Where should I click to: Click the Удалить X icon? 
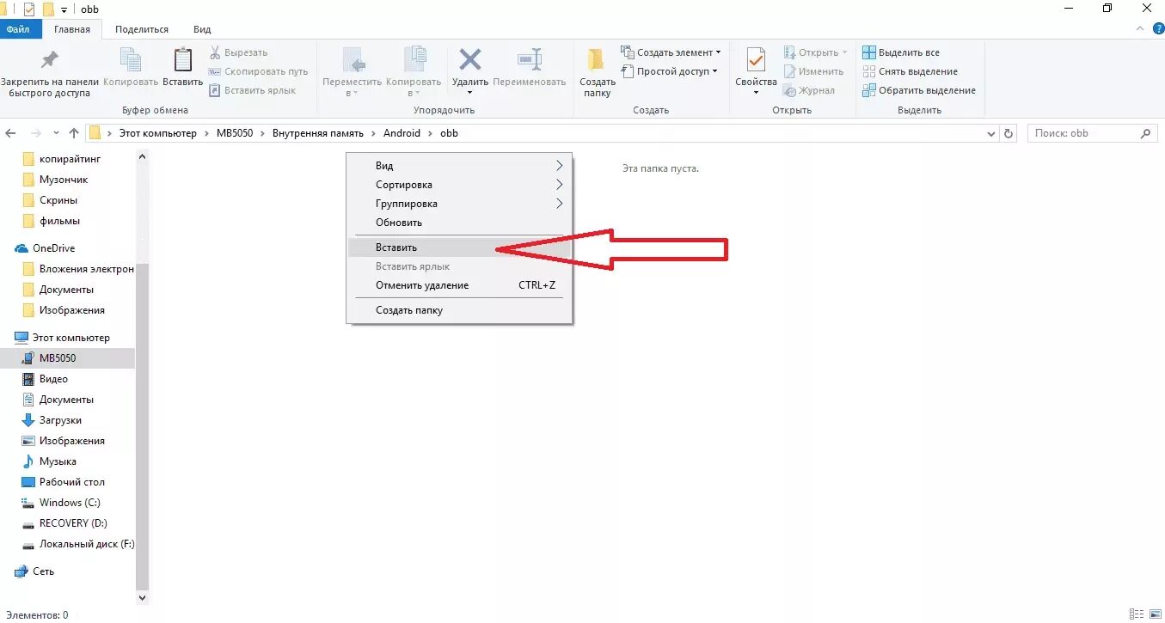pyautogui.click(x=470, y=59)
